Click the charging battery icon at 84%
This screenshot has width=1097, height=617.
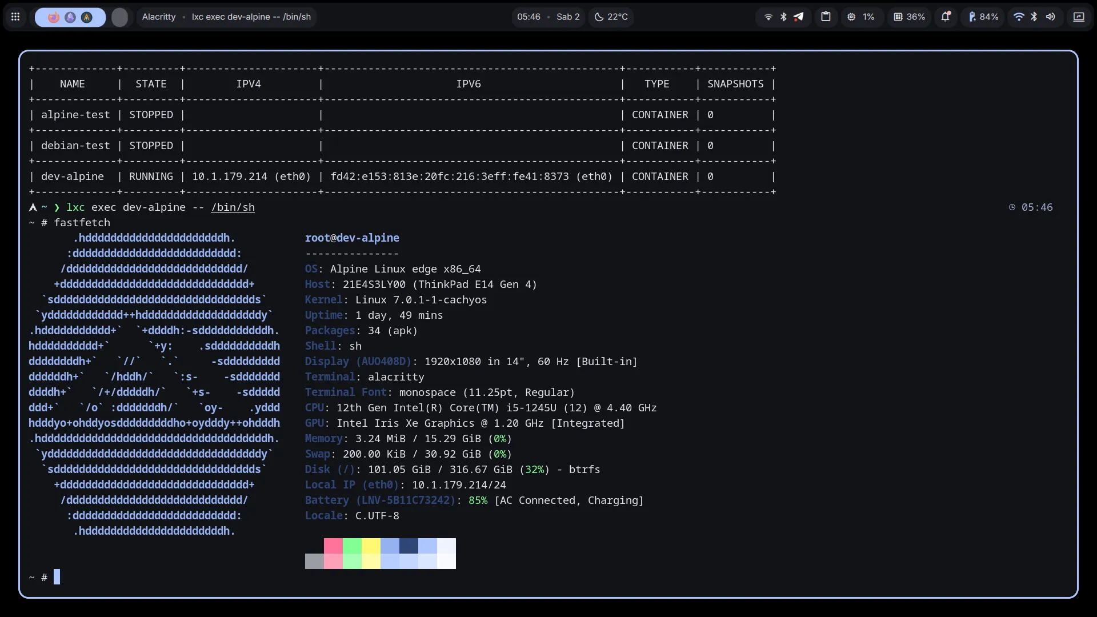pyautogui.click(x=972, y=17)
